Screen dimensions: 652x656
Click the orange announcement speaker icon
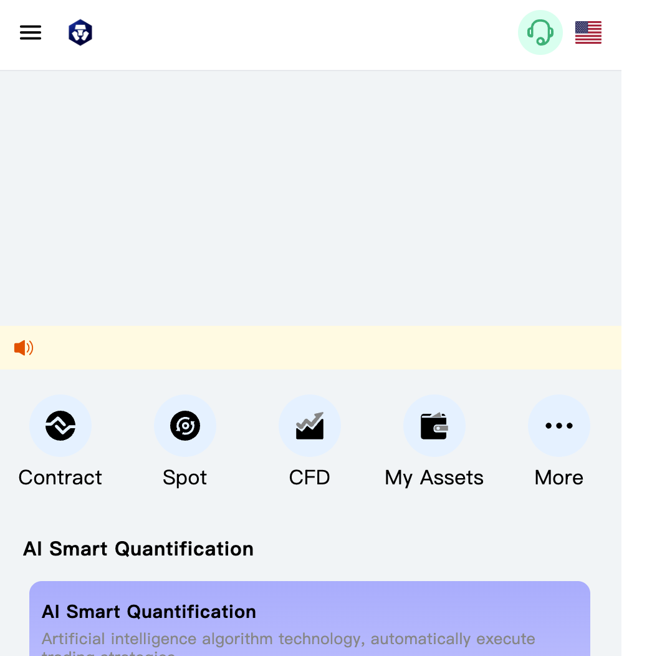tap(24, 348)
